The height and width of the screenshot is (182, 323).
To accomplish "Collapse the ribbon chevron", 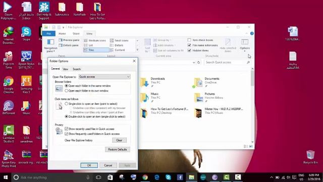I will tap(247, 33).
